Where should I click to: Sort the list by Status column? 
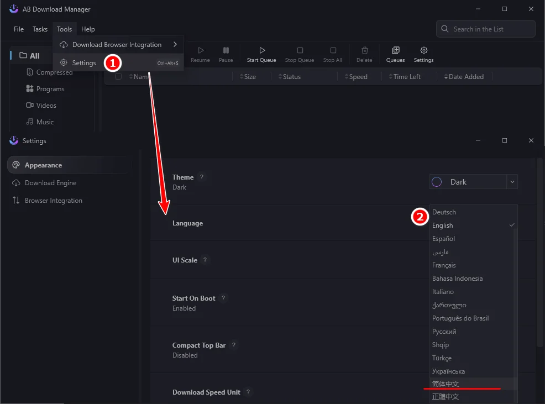click(x=290, y=77)
